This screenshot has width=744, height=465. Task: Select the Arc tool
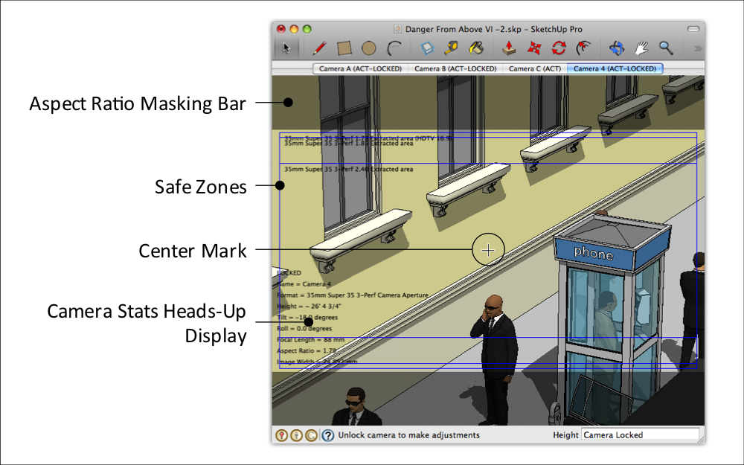[393, 47]
